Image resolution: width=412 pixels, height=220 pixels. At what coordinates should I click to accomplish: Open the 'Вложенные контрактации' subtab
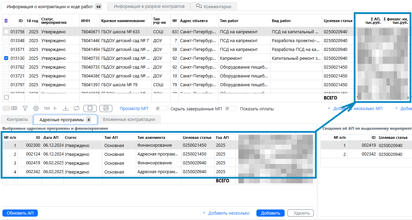click(129, 120)
